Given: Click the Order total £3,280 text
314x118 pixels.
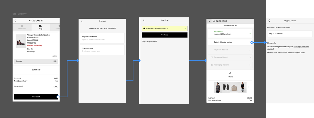Looking at the screenshot, I should 230,26.
